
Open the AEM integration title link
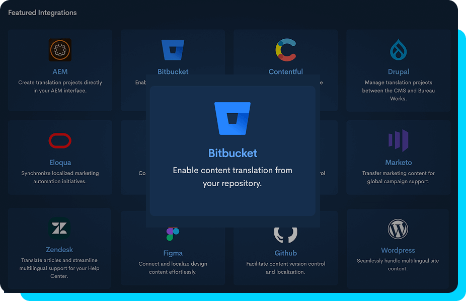(60, 71)
